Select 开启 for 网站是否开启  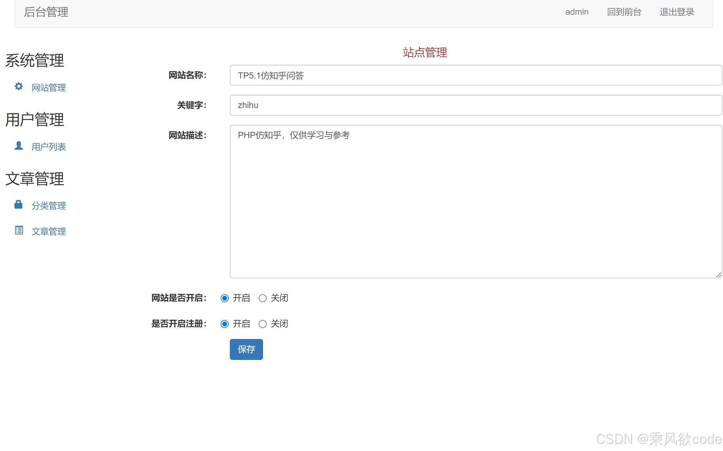(225, 298)
